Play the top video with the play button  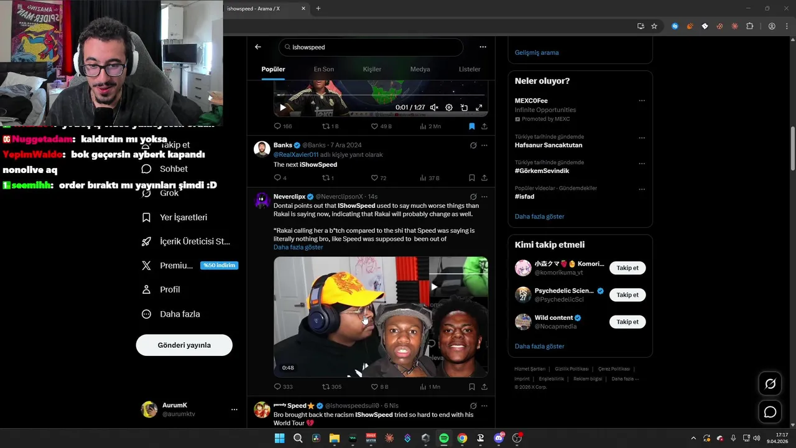(x=283, y=108)
